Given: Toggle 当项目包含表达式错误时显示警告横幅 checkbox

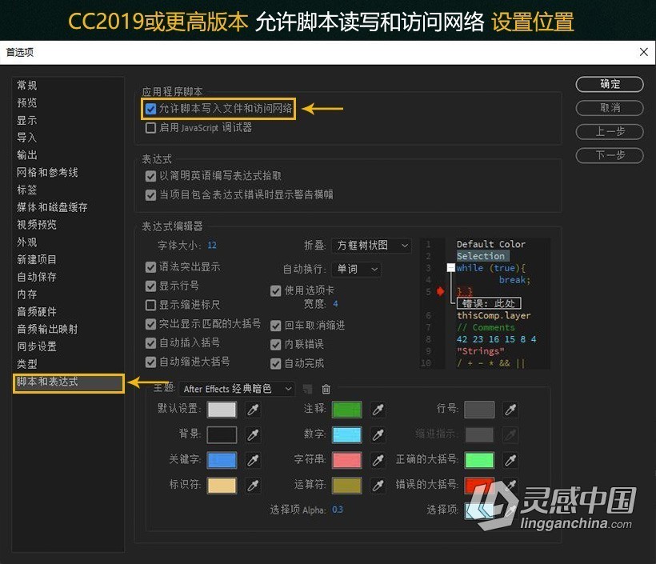Looking at the screenshot, I should [x=150, y=195].
